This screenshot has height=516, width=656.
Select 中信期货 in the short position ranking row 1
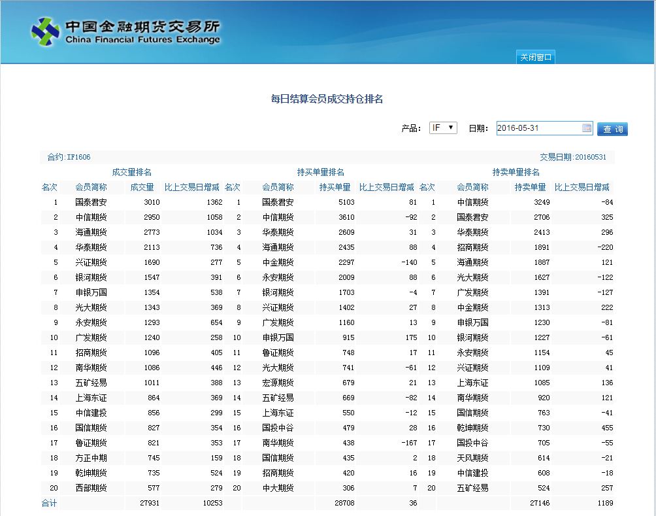click(x=473, y=202)
